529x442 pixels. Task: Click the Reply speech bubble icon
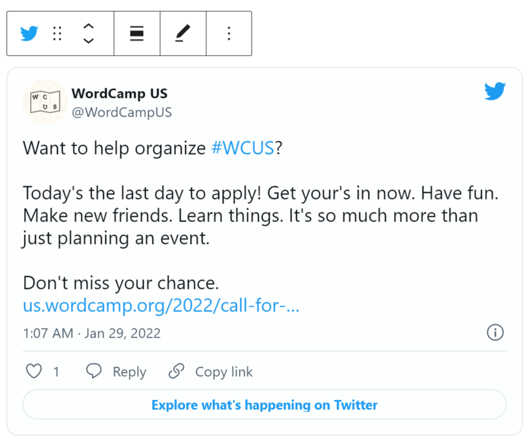pos(94,371)
